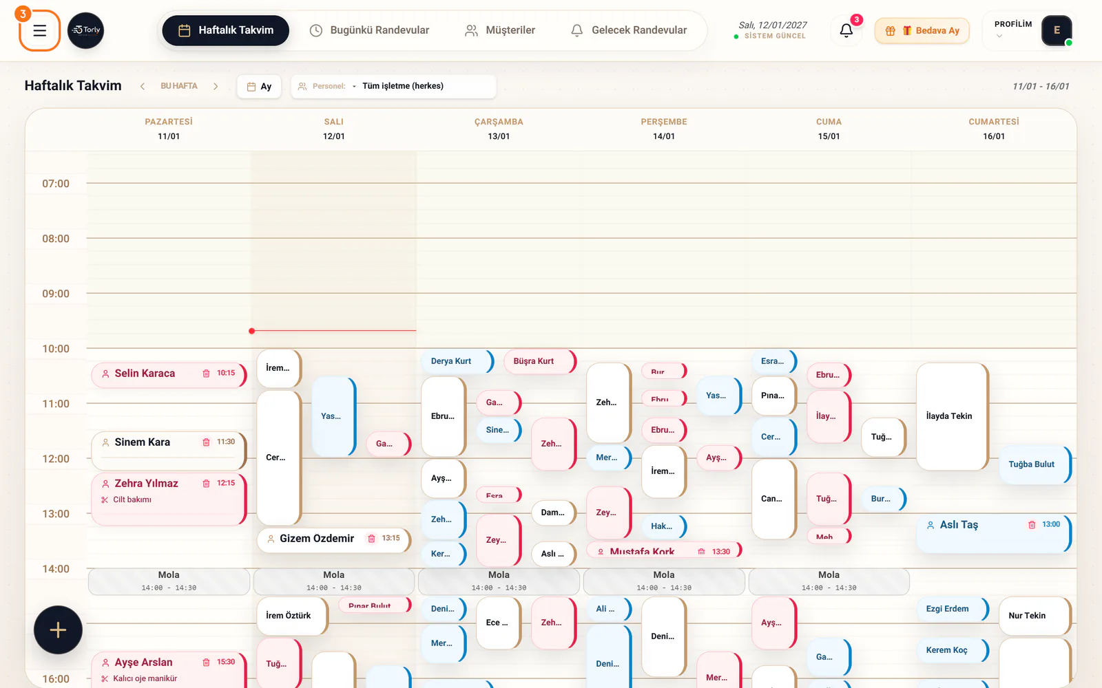Viewport: 1102px width, 688px height.
Task: Select the Perşembe 14/01 column header
Action: tap(664, 129)
